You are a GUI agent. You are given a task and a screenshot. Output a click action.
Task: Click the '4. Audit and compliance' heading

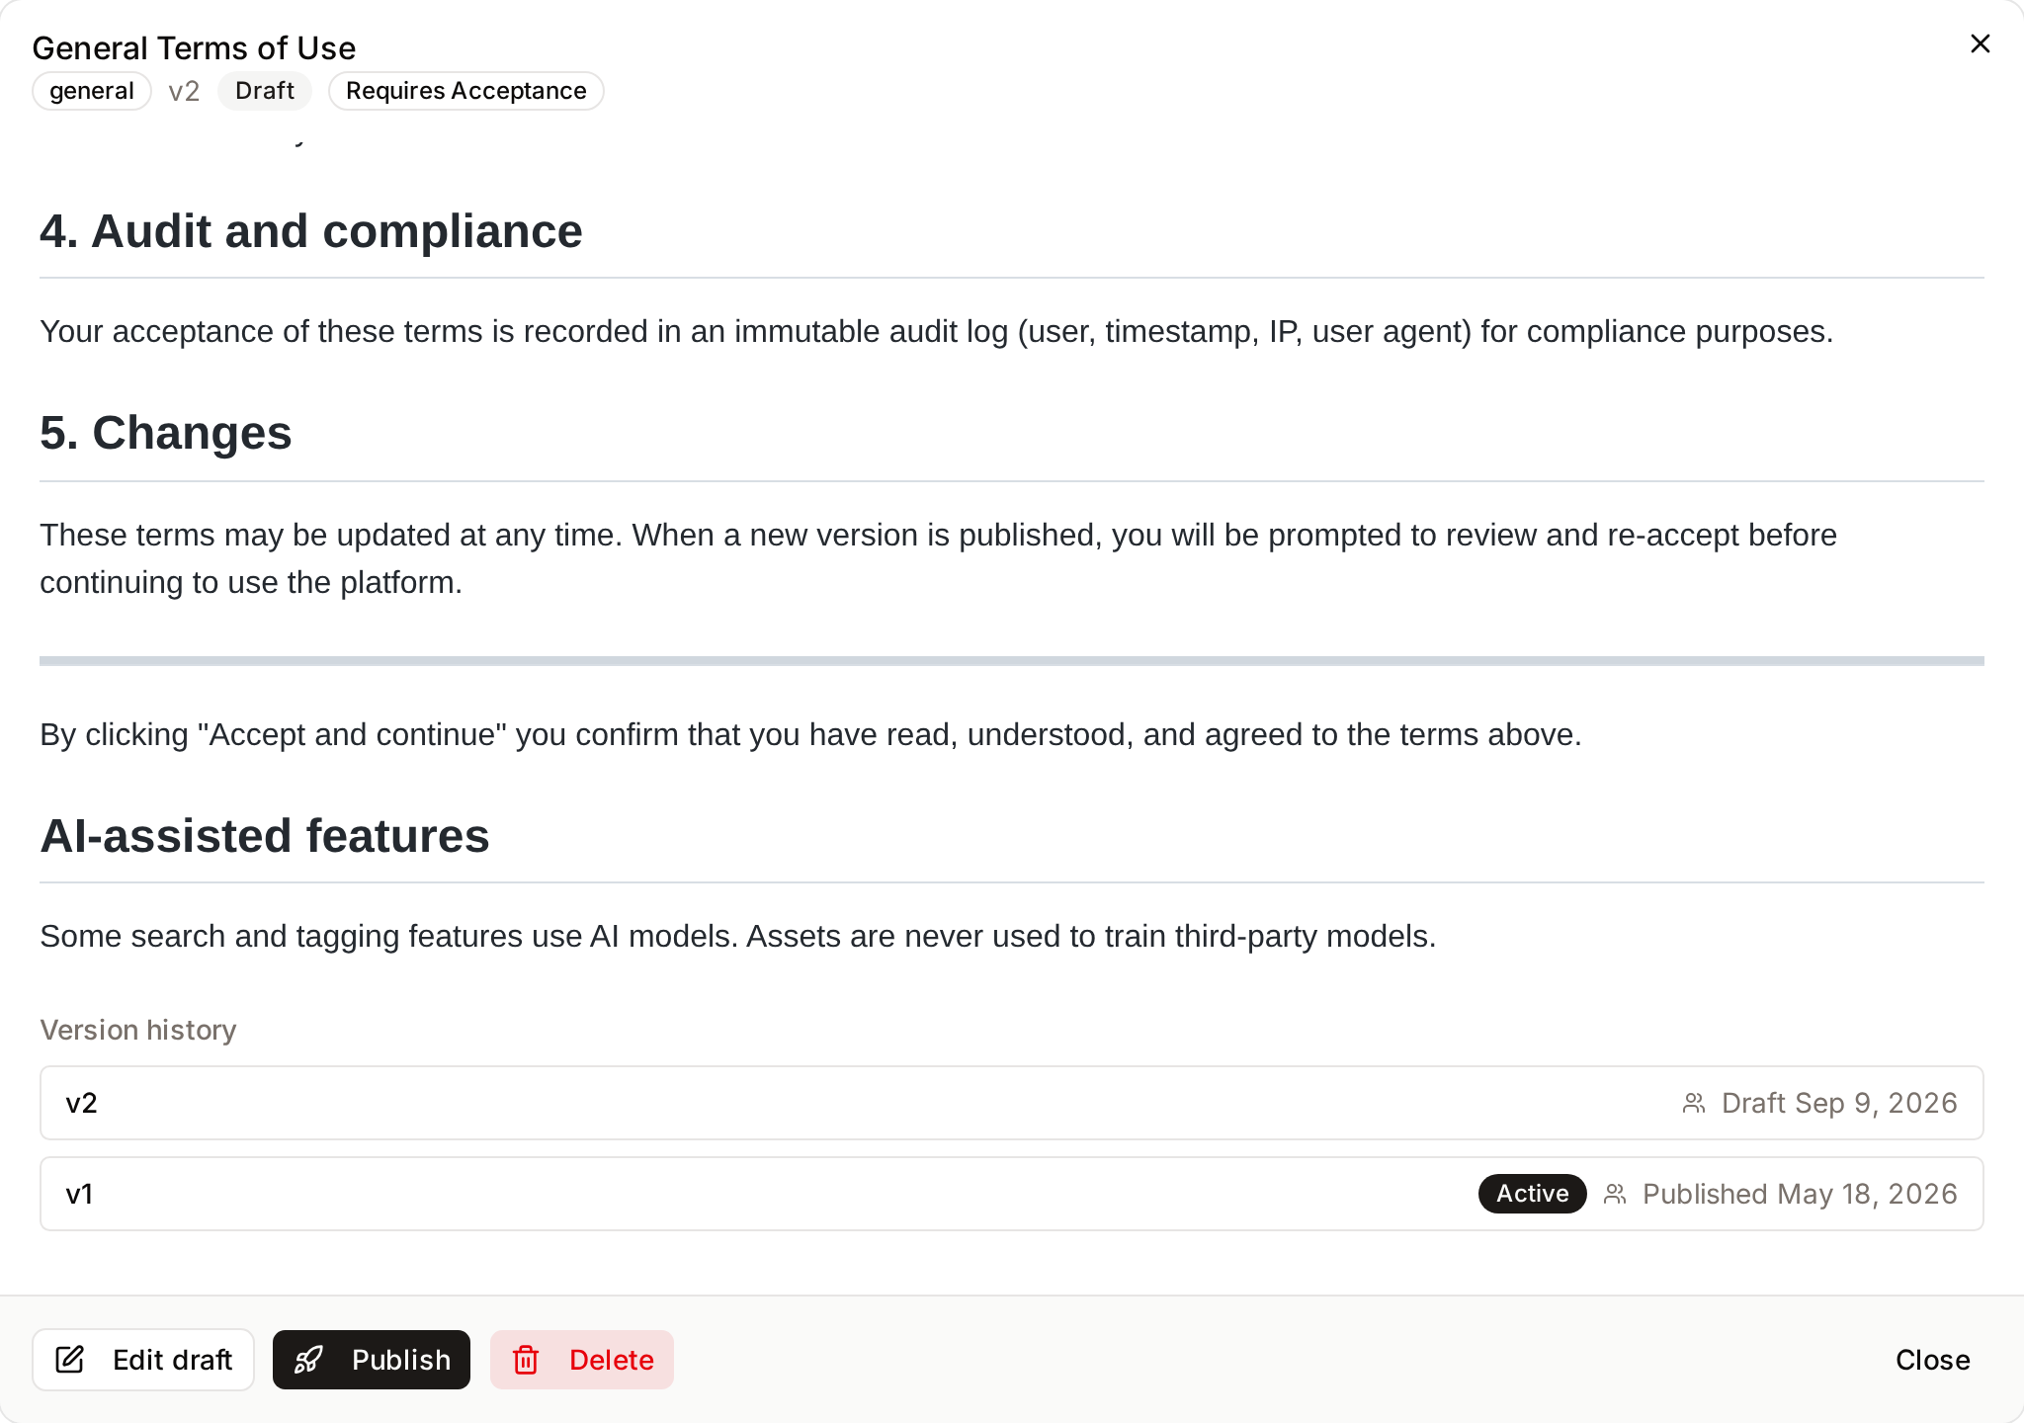tap(311, 231)
